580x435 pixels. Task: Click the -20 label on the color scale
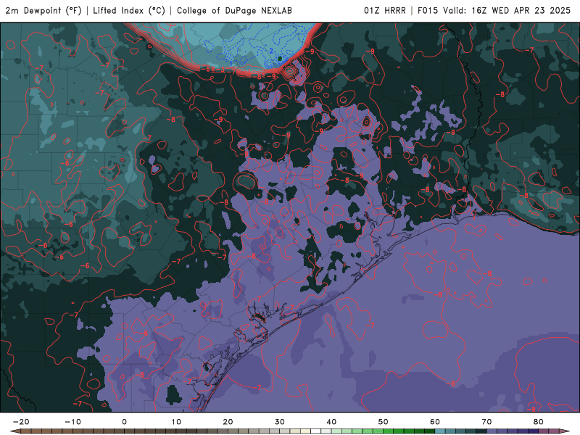click(21, 422)
